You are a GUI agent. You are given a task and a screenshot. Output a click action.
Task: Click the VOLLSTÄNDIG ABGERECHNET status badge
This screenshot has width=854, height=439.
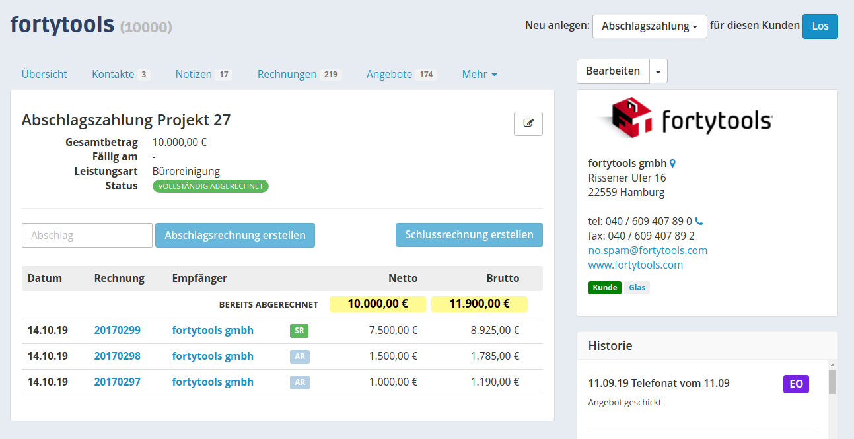pos(211,186)
